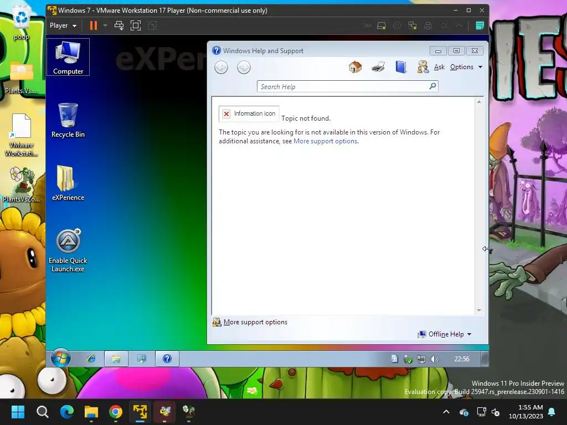This screenshot has height=425, width=567.
Task: Click the OneDrive cloud tray icon
Action: coord(464,412)
